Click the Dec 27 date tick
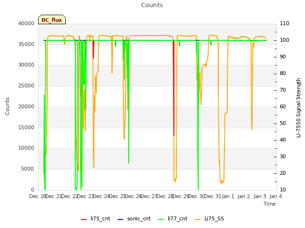The width and height of the screenshot is (305, 228). (x=149, y=196)
